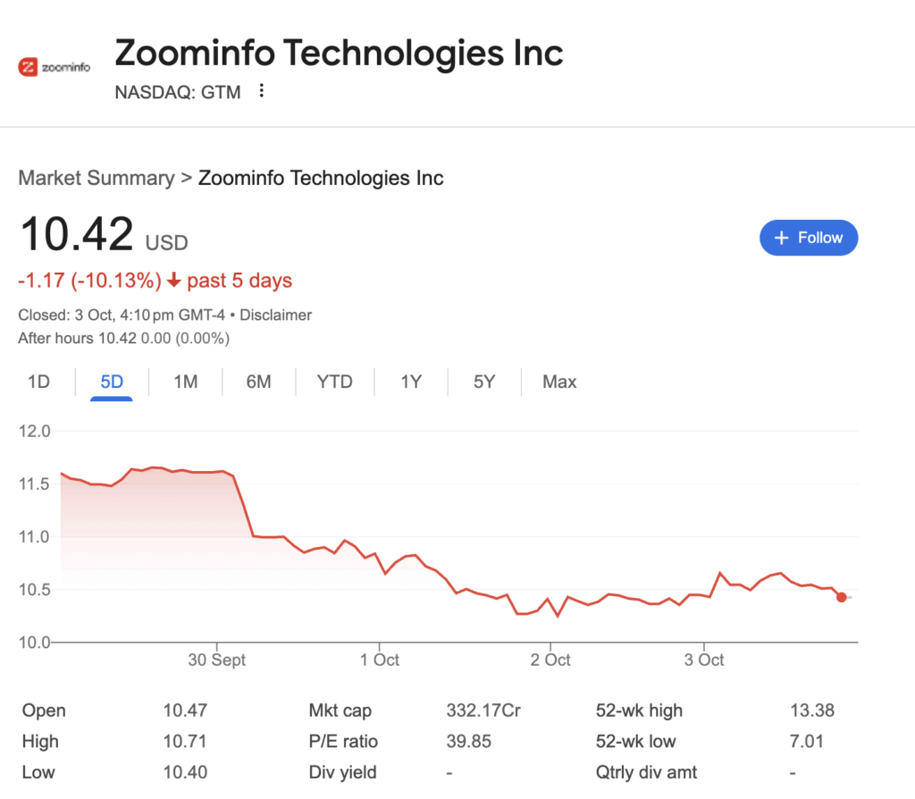The image size is (915, 799).
Task: Click the 30 Sept date axis label
Action: coord(216,660)
